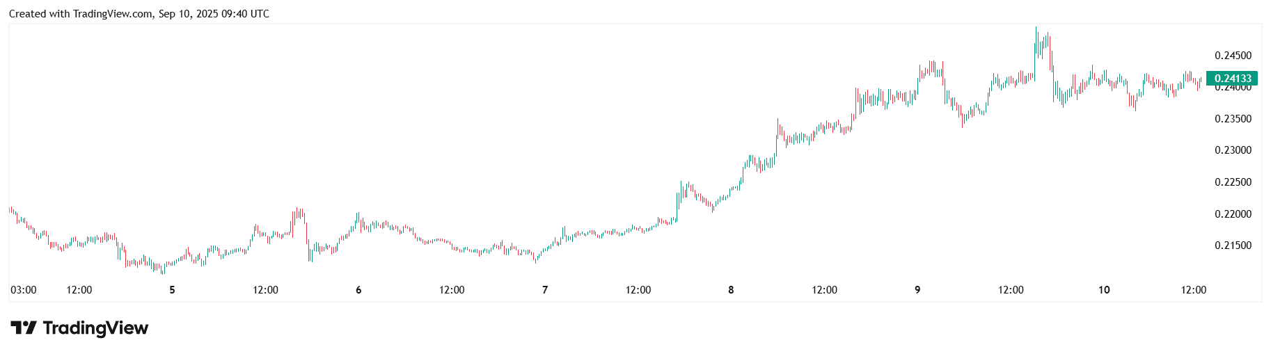Click the TradingView logo icon

23,328
